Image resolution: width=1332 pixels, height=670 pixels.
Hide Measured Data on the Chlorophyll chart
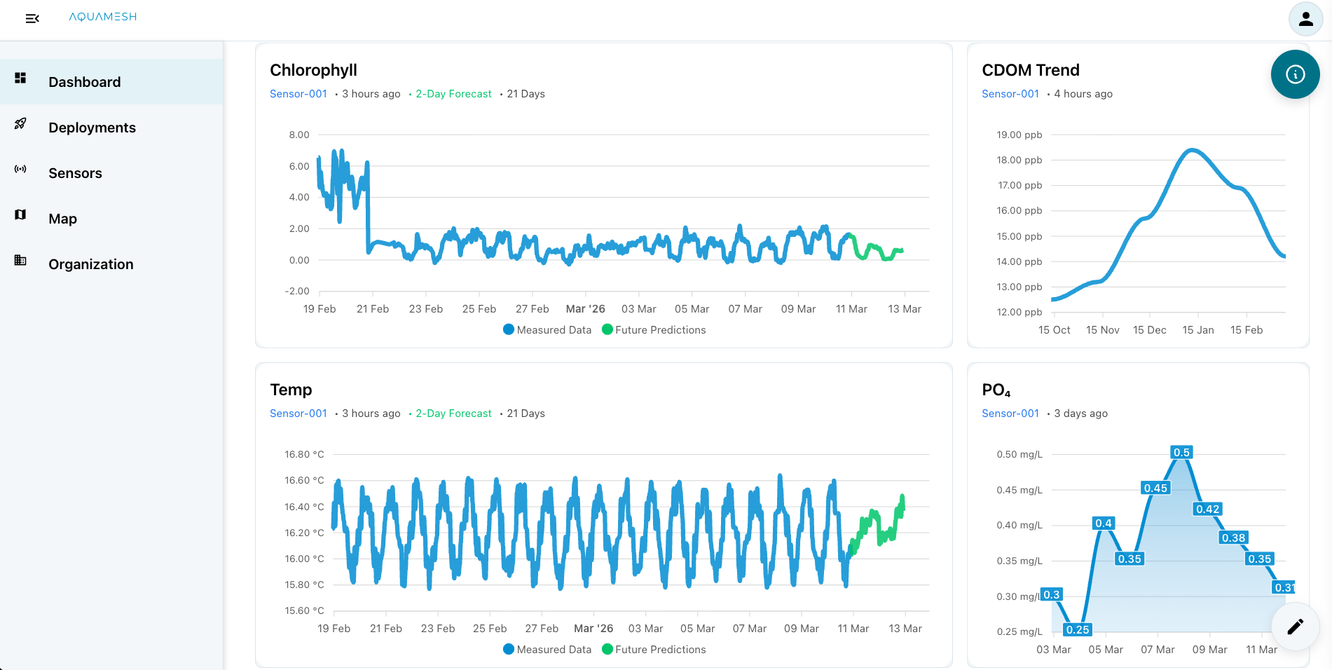point(547,329)
